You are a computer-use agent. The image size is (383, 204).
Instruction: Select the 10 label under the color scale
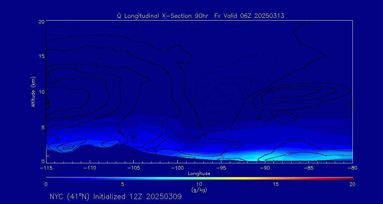point(199,185)
